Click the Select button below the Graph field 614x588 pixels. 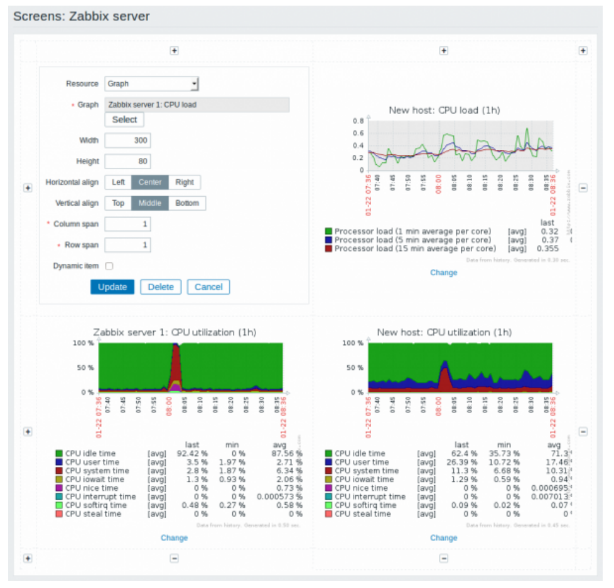124,120
